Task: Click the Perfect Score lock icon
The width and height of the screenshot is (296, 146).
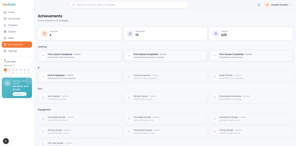Action: (129, 98)
